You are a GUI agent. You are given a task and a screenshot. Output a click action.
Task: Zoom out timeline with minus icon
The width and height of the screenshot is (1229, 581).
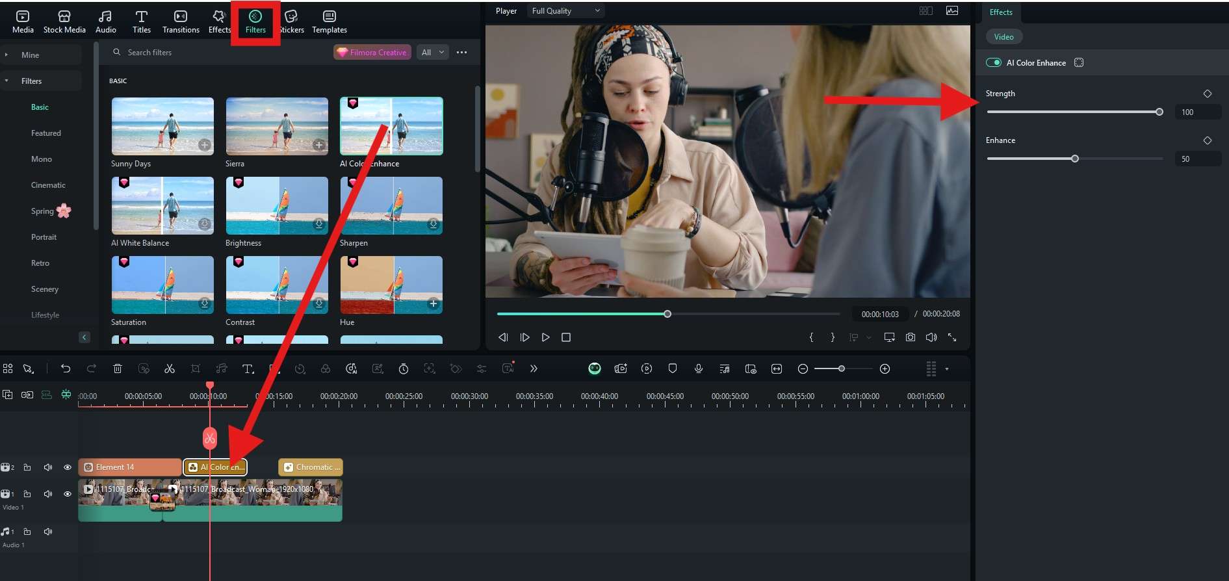tap(803, 368)
